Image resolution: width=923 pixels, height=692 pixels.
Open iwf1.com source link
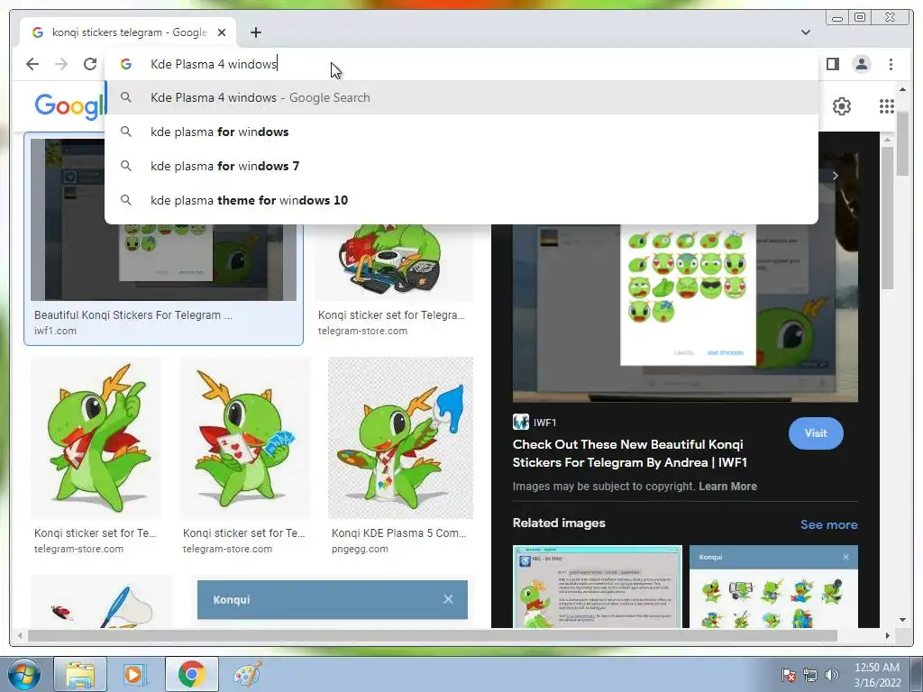55,331
